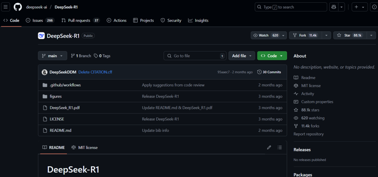Open the issues circle icon in the header
Image resolution: width=378 pixels, height=177 pixels.
374,7
